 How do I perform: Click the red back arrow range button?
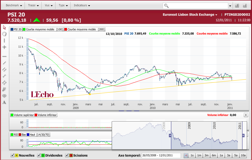[x=186, y=155]
